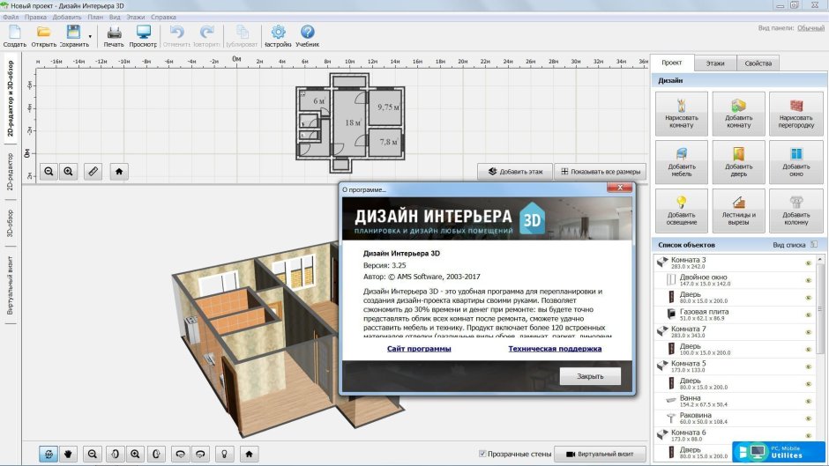829x466 pixels.
Task: Select Комната 6 in the object list
Action: [735, 436]
